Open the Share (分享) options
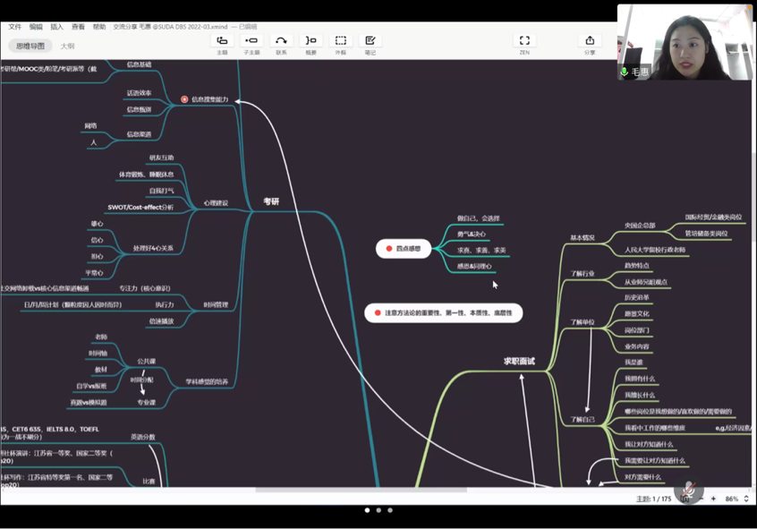Screen dimensions: 757x529 590,41
